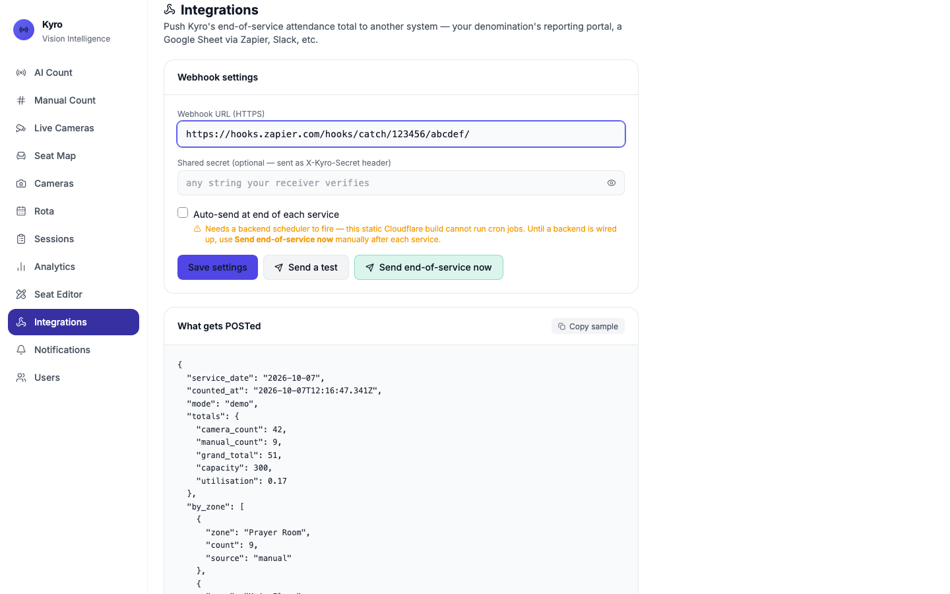Go to Seat Editor
Screen dimensions: 950x594
(x=73, y=294)
